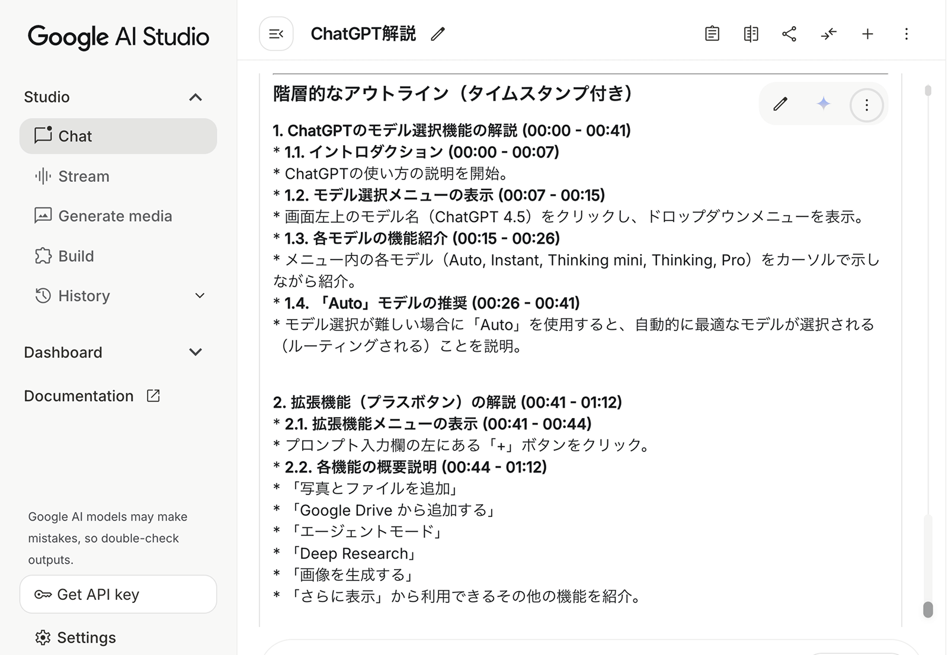The image size is (948, 655).
Task: Open the compare mode icon
Action: pyautogui.click(x=751, y=34)
